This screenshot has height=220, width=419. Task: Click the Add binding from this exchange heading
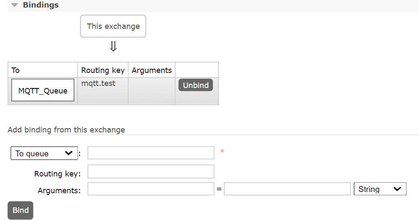coord(66,130)
